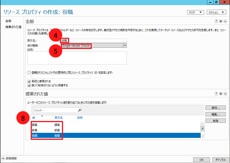Select 全般 in left navigation
The height and width of the screenshot is (163, 230).
click(x=9, y=21)
